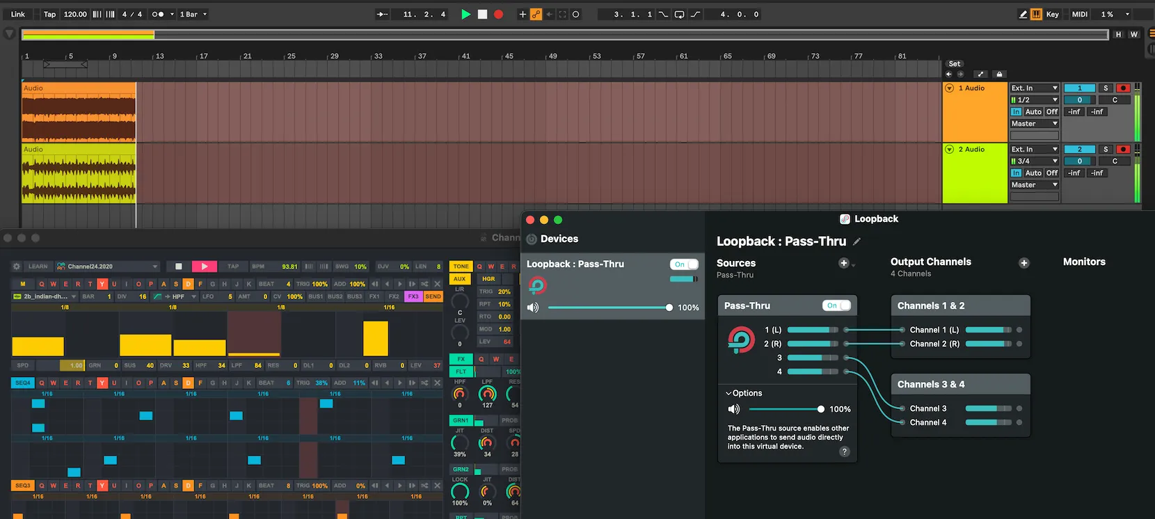The width and height of the screenshot is (1155, 519).
Task: Click the stop square in Channel24 toolbar
Action: pos(179,266)
